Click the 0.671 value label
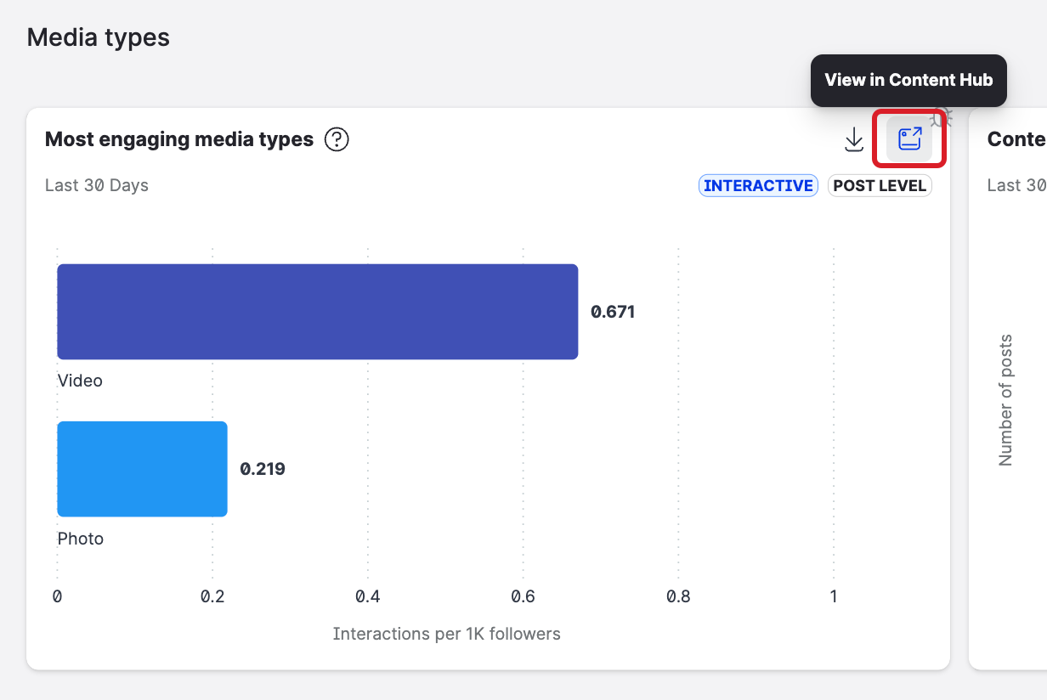This screenshot has height=700, width=1047. pos(613,312)
